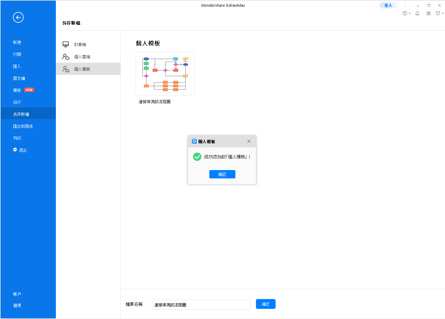Click 確認 next to the file name
Image resolution: width=445 pixels, height=319 pixels.
266,304
